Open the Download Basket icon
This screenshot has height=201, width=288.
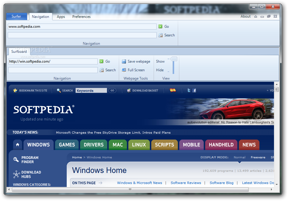click(x=129, y=90)
